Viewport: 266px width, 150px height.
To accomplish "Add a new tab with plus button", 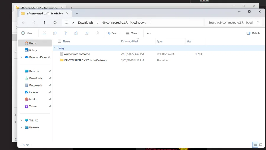I will point(77,14).
